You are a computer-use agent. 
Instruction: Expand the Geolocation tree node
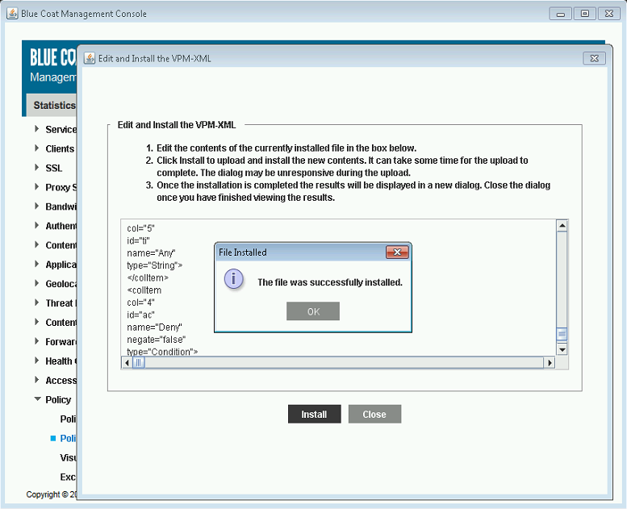pos(37,283)
